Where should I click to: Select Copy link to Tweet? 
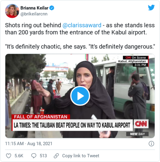pyautogui.click(x=81, y=156)
